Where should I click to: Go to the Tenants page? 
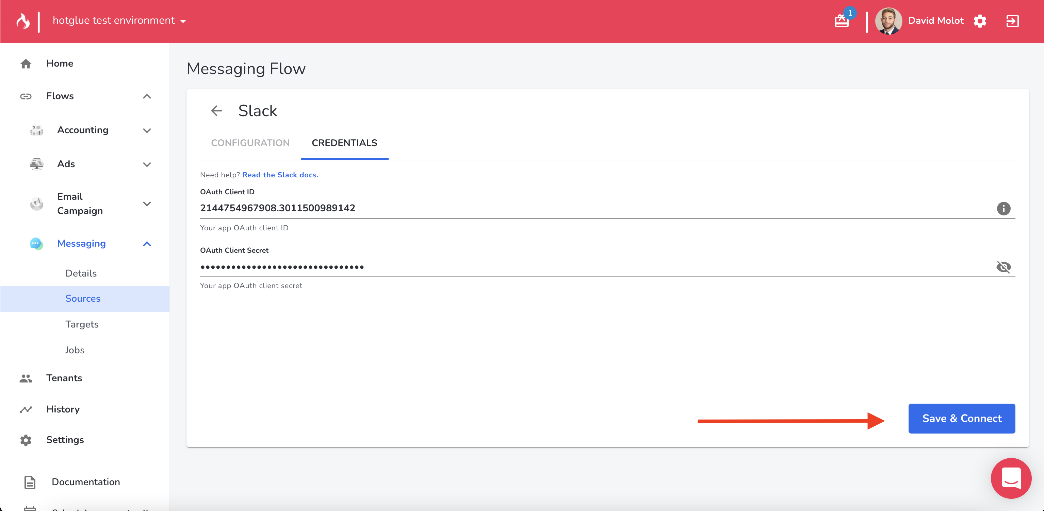[x=64, y=378]
